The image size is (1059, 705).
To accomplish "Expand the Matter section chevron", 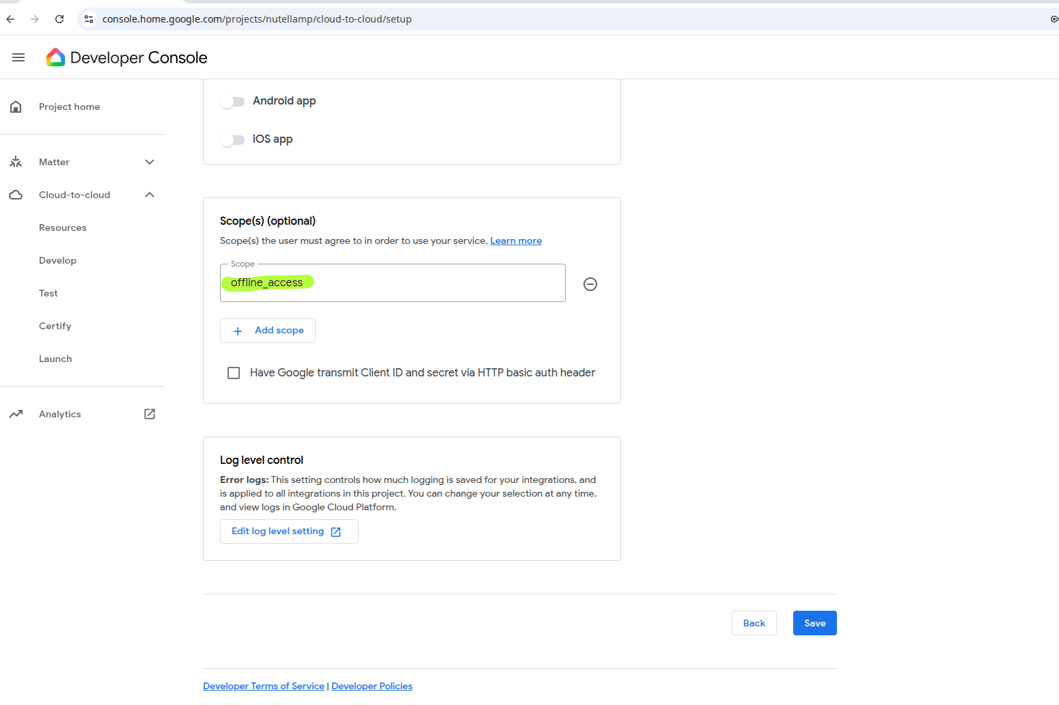I will click(150, 162).
